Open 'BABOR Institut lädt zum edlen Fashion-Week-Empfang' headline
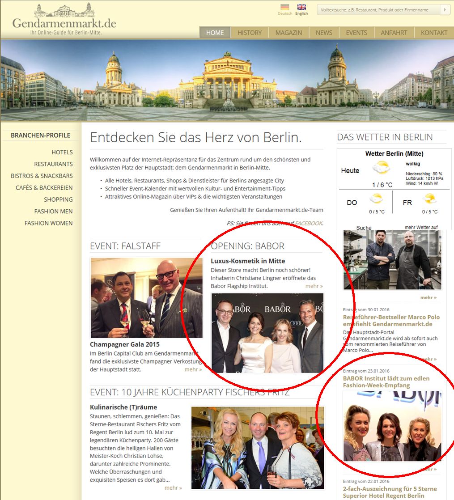 coord(386,381)
